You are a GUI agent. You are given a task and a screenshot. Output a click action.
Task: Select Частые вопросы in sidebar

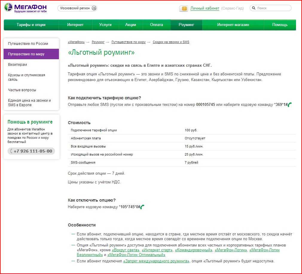pyautogui.click(x=31, y=90)
